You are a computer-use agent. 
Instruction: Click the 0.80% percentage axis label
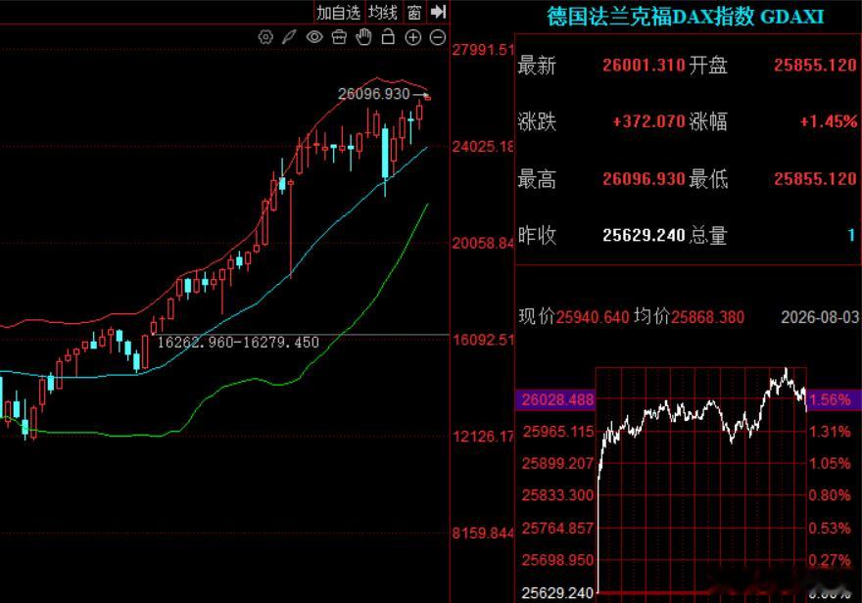[830, 495]
